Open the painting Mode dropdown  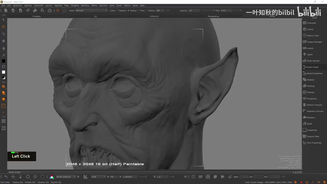click(x=91, y=10)
